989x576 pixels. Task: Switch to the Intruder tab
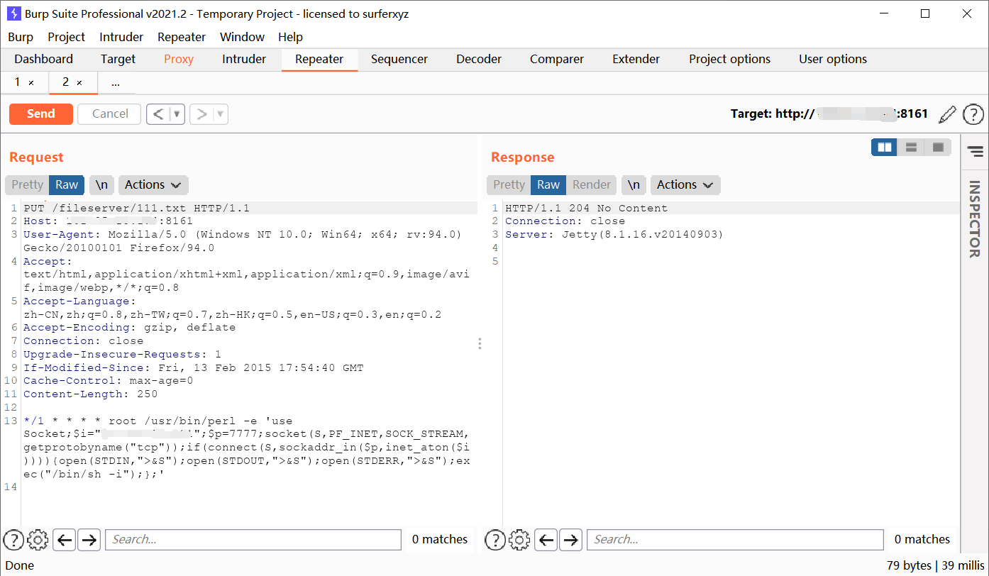point(244,60)
